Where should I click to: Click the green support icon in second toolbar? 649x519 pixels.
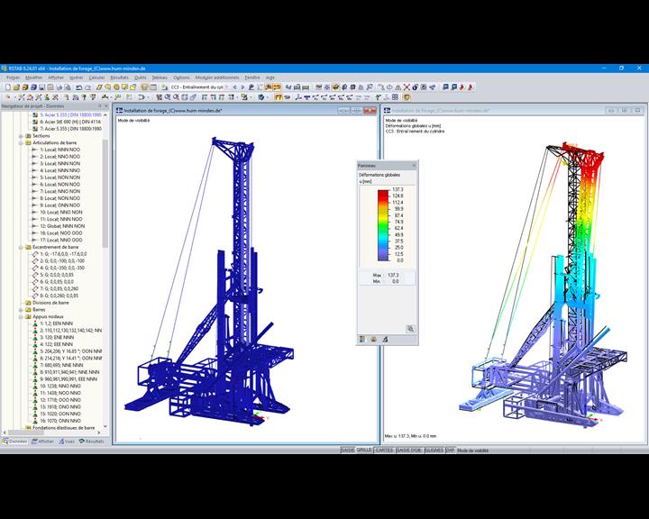click(379, 97)
